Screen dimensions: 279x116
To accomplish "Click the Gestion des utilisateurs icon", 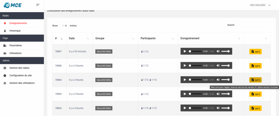I will pos(5,83).
